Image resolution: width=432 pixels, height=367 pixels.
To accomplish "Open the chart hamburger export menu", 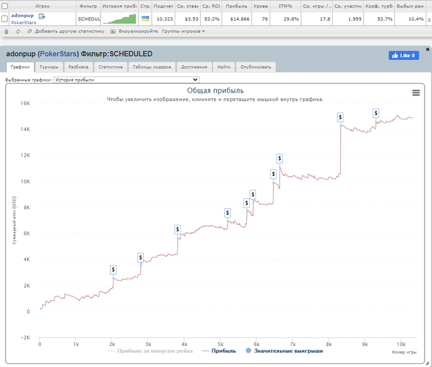I will click(x=416, y=93).
